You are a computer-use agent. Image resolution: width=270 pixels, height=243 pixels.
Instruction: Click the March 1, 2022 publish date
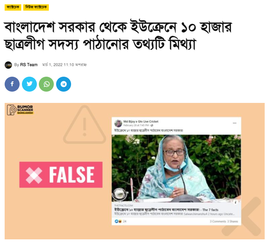point(64,65)
